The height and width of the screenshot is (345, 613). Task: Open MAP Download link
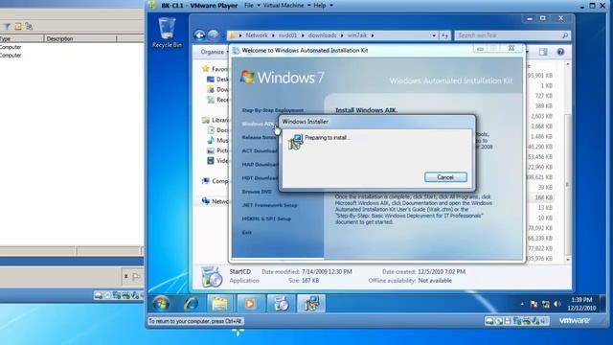pos(260,165)
